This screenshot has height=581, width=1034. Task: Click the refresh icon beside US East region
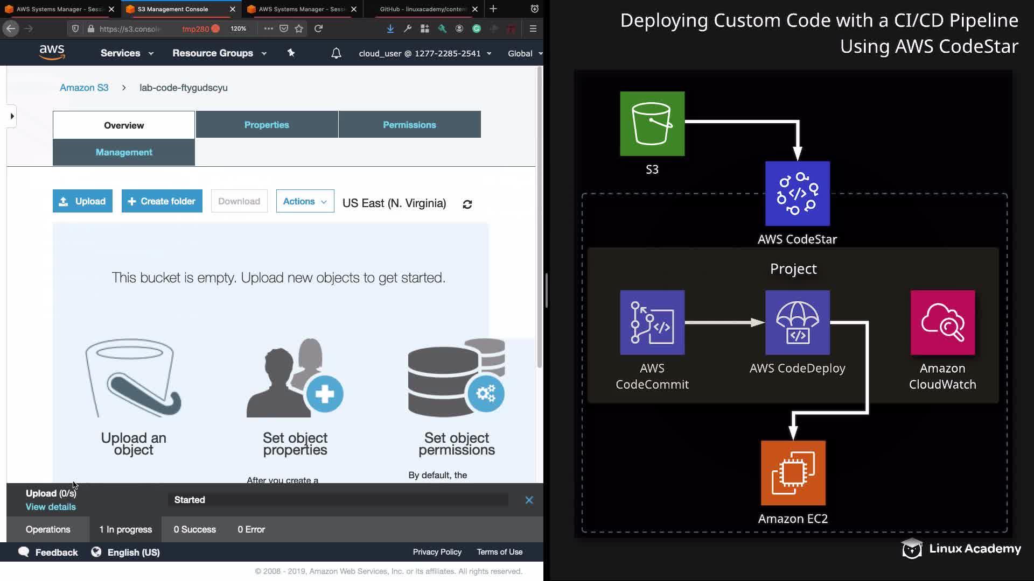(x=467, y=204)
